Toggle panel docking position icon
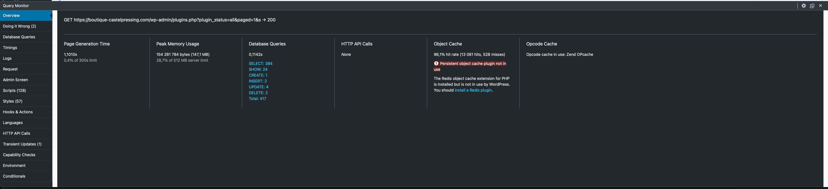Screen dimensions: 828x189 (812, 6)
